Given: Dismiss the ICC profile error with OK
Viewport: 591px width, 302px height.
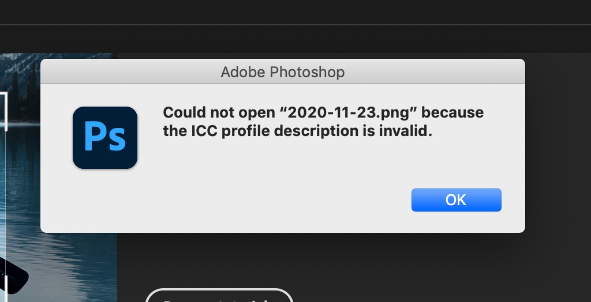Looking at the screenshot, I should [x=456, y=200].
